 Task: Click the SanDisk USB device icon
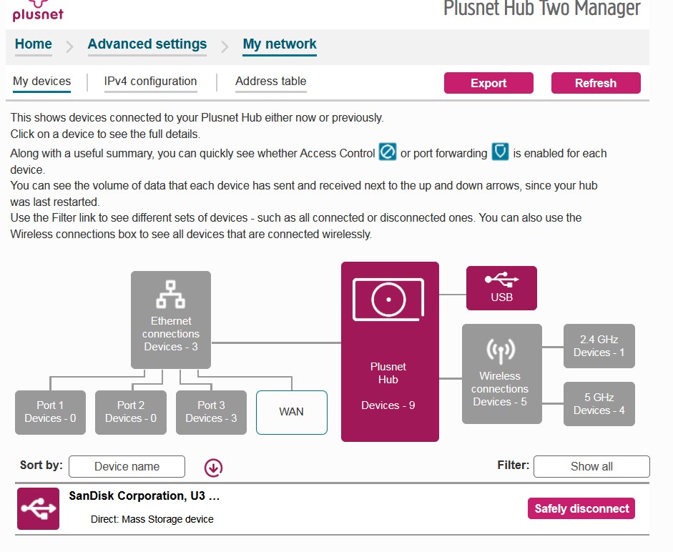(37, 508)
